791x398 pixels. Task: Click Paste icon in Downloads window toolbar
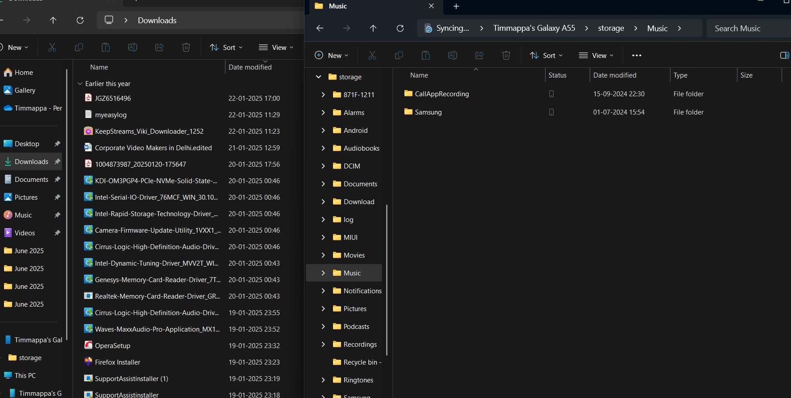coord(106,47)
